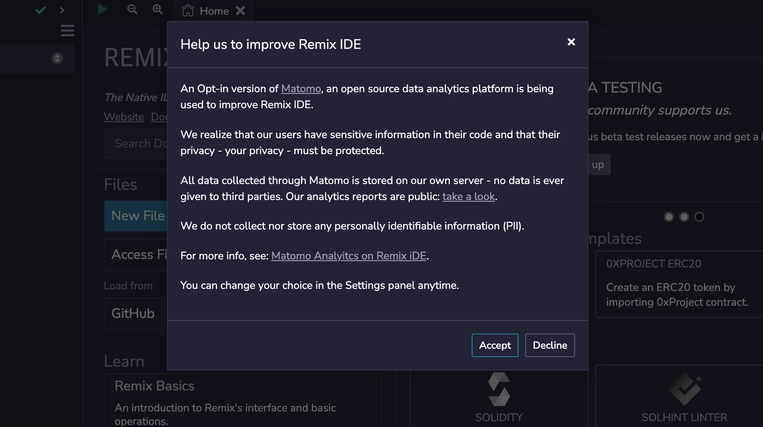Viewport: 763px width, 427px height.
Task: Select the third carousel dot indicator
Action: coord(699,217)
